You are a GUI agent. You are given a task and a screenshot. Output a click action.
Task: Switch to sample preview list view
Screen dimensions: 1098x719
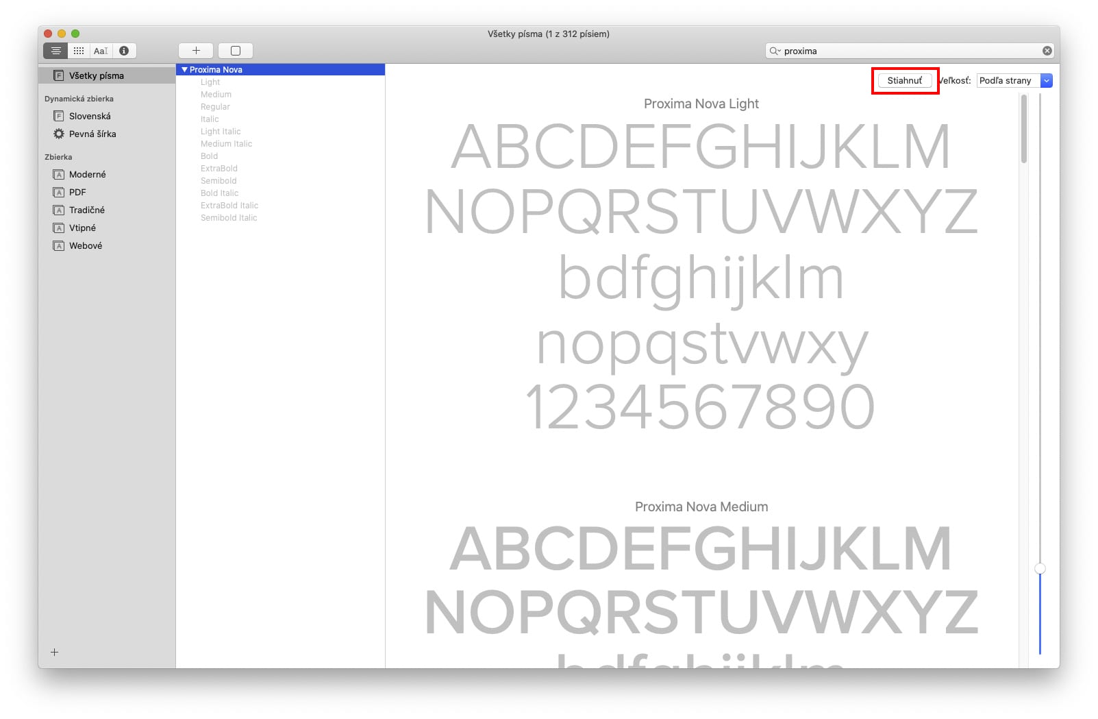click(x=55, y=51)
